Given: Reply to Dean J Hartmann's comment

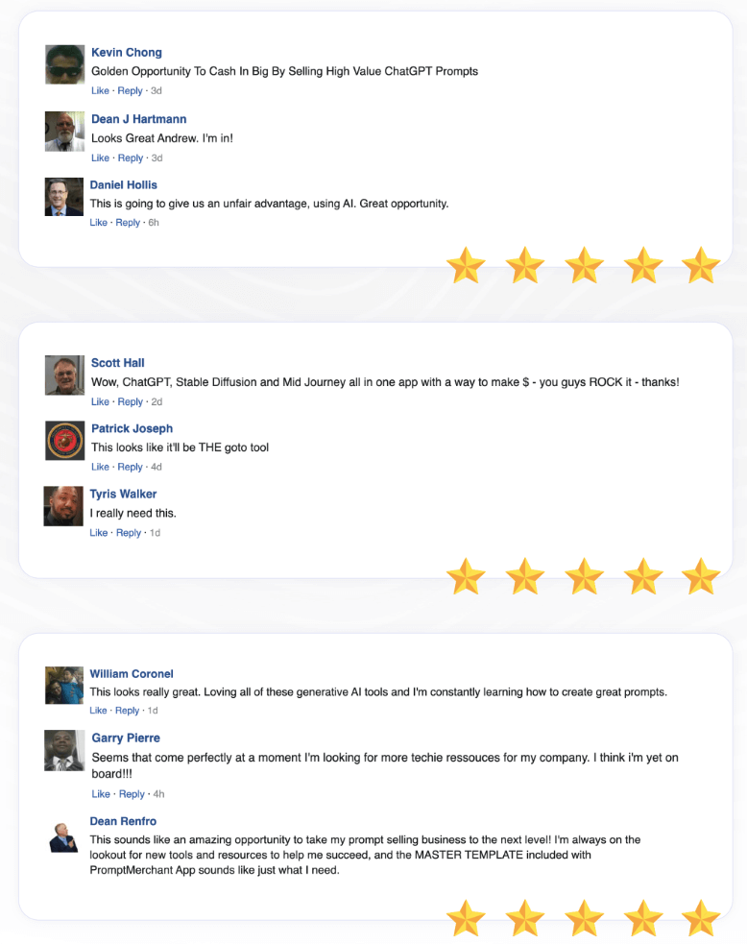Looking at the screenshot, I should 130,158.
